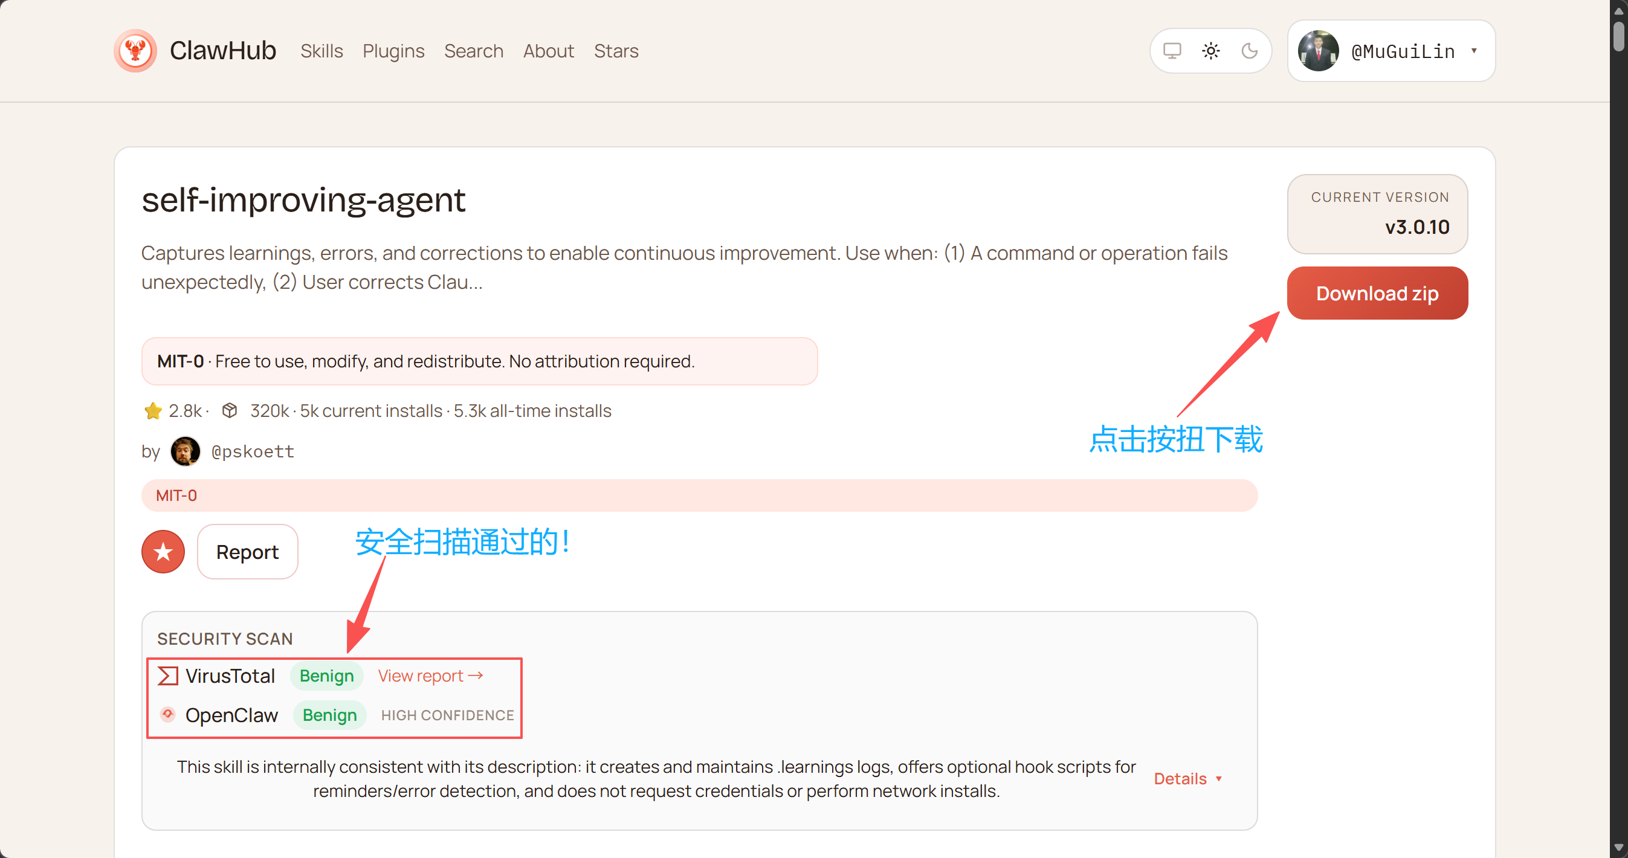
Task: Click the @MuGuiLin profile avatar
Action: tap(1318, 51)
